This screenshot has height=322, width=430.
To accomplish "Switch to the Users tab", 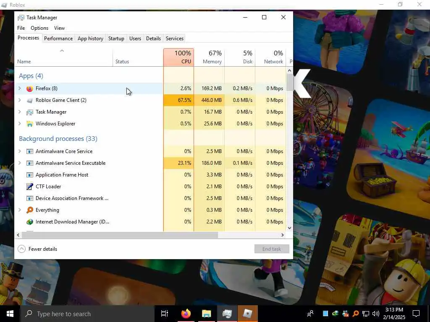I will pyautogui.click(x=135, y=39).
